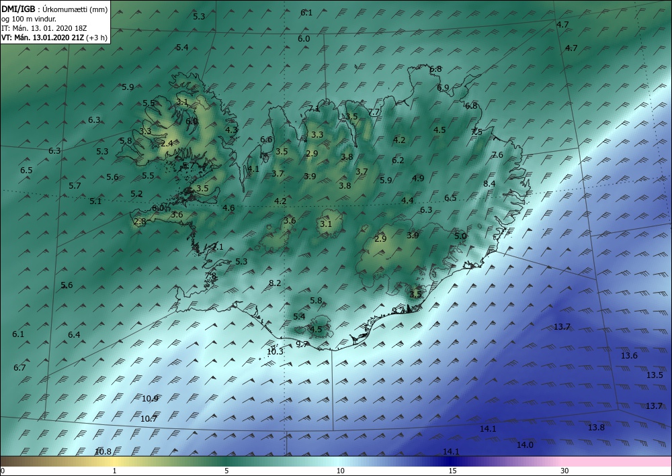
Task: Select the VT valid time 21Z line
Action: click(54, 38)
